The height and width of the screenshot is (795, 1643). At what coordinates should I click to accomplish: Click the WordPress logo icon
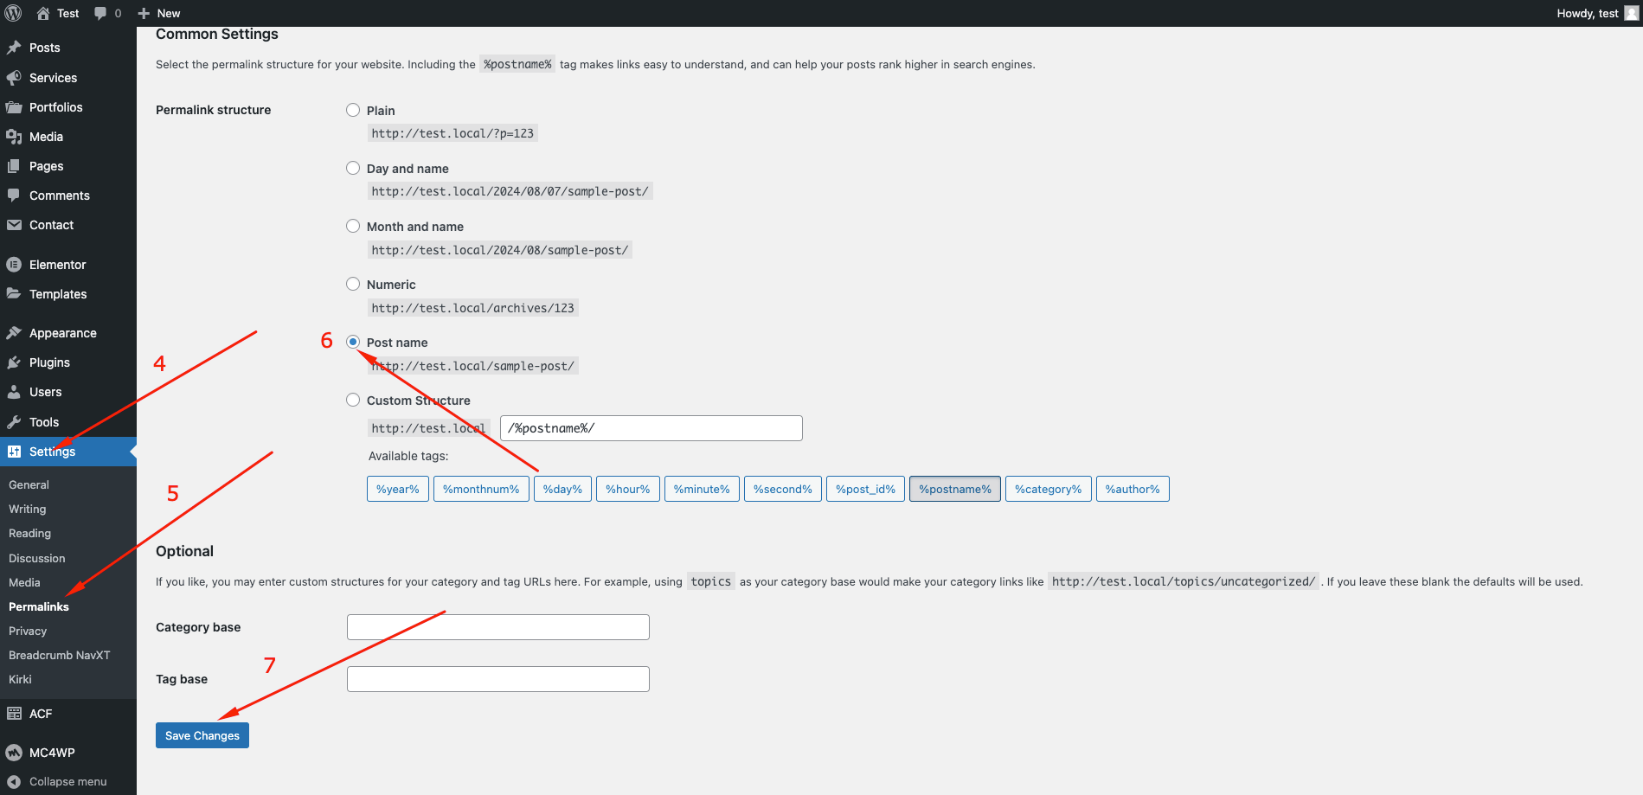(13, 13)
